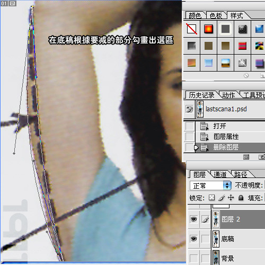This screenshot has width=265, height=265.
Task: Apply the red-orange glowing button style
Action: [208, 29]
